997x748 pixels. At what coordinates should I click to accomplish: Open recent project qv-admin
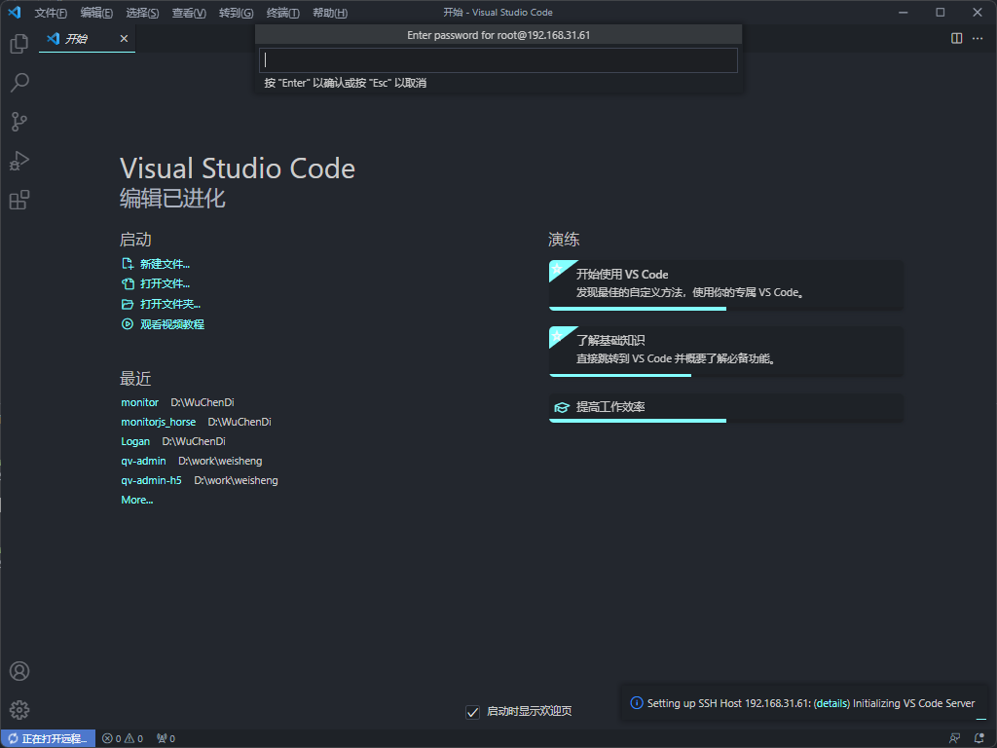pos(144,461)
